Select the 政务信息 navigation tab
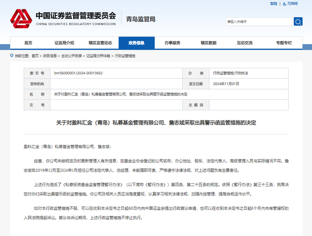 [136, 43]
